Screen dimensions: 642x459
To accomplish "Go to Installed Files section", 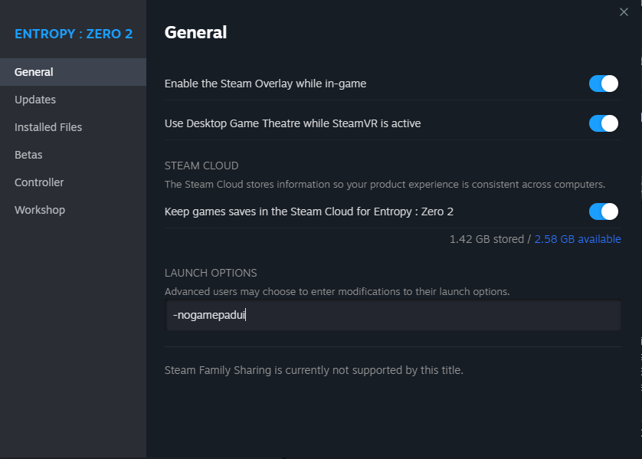I will click(48, 127).
